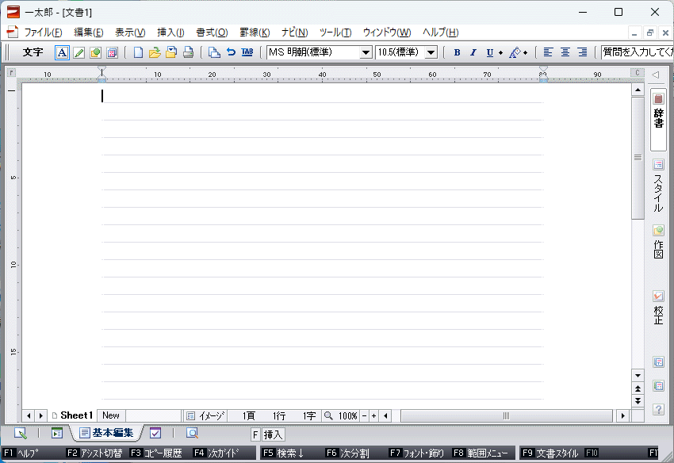The height and width of the screenshot is (463, 674).
Task: Click the second-to-last palette icon above the question mark
Action: [658, 362]
